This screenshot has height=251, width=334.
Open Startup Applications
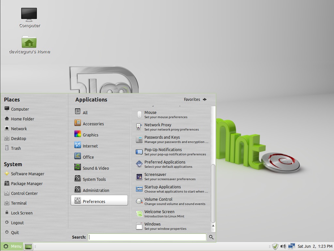tap(171, 189)
